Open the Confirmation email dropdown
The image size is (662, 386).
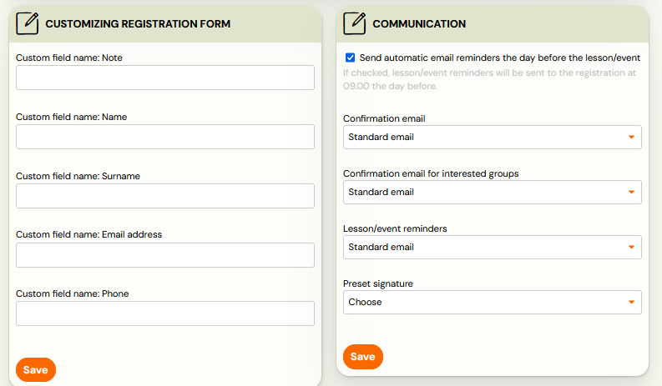click(x=493, y=137)
